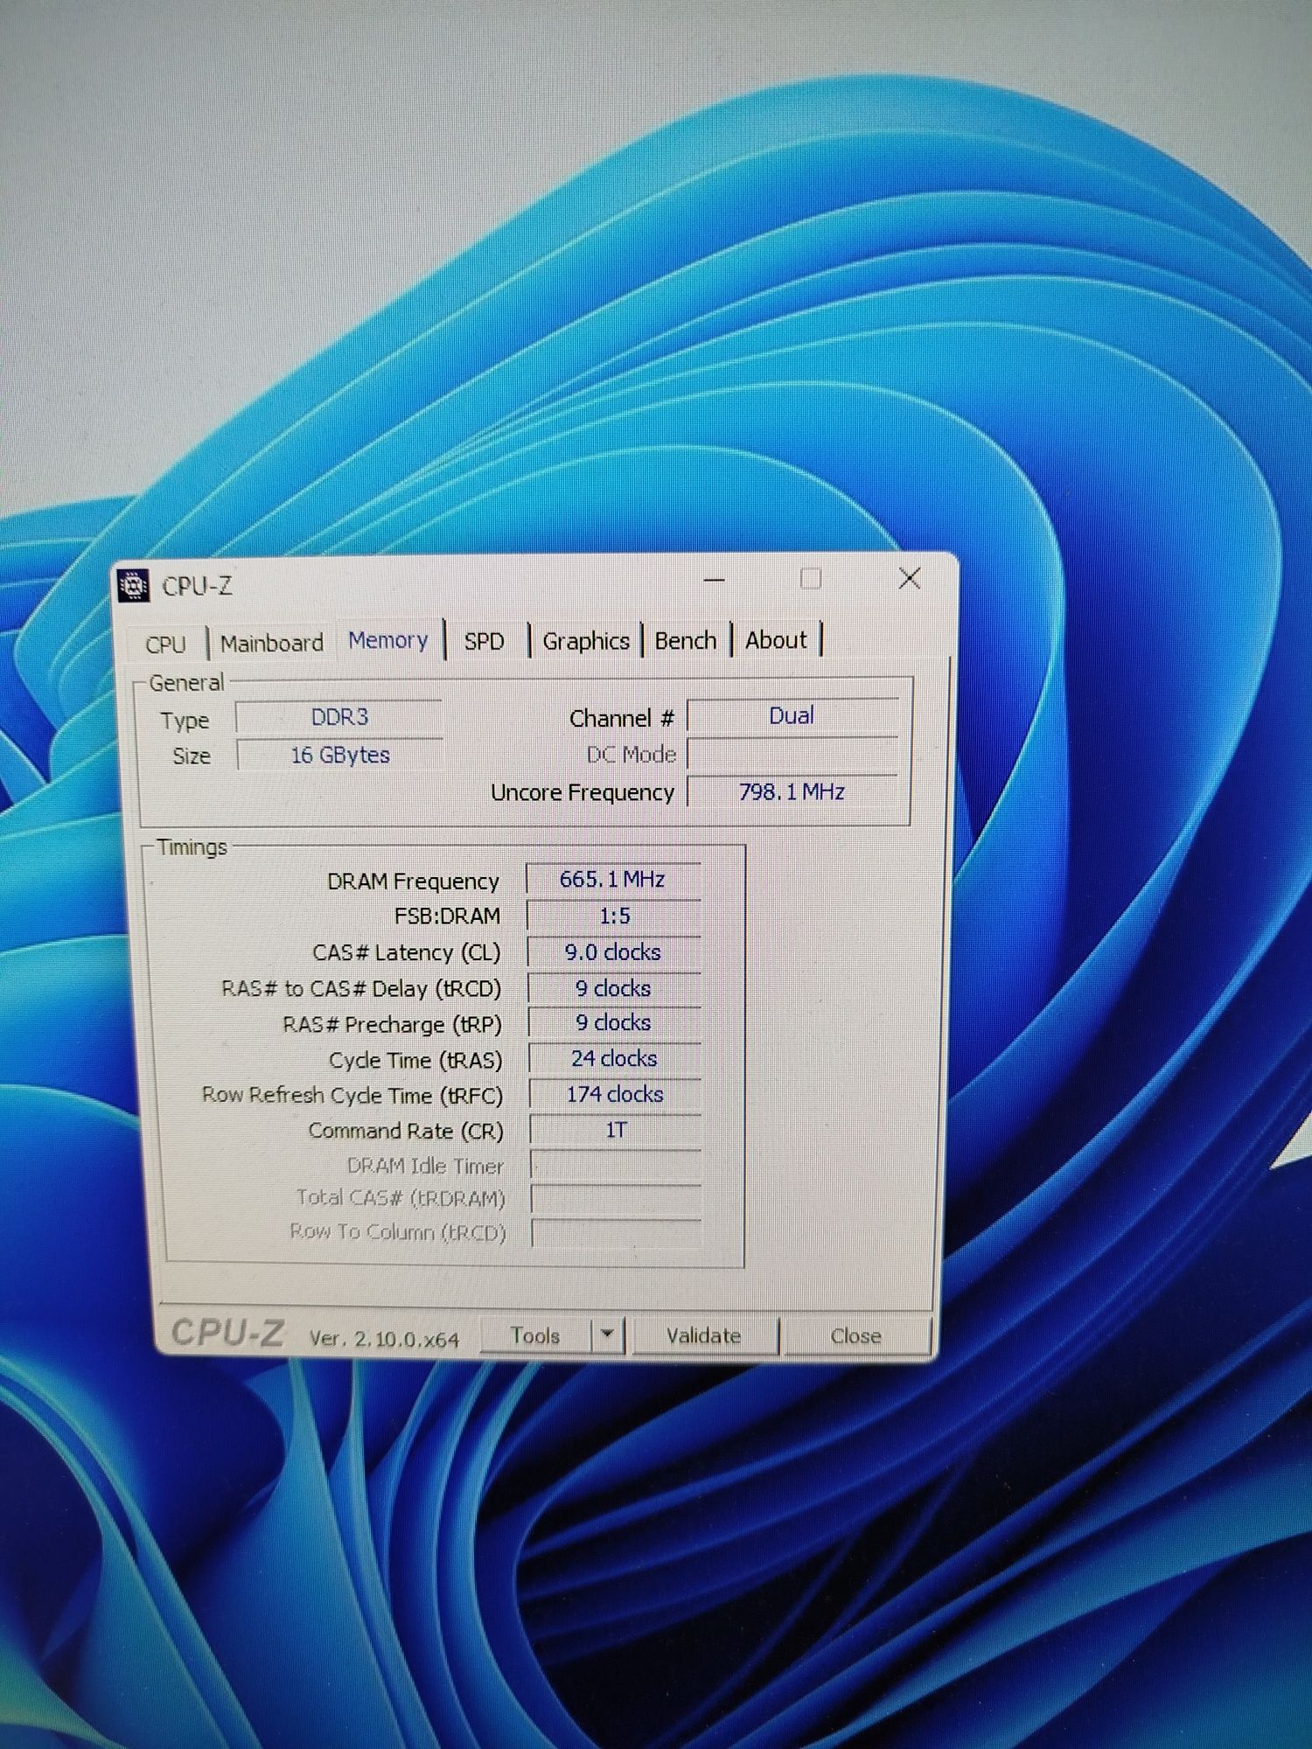
Task: Click CAS# Latency value 9.0 clocks
Action: 614,952
